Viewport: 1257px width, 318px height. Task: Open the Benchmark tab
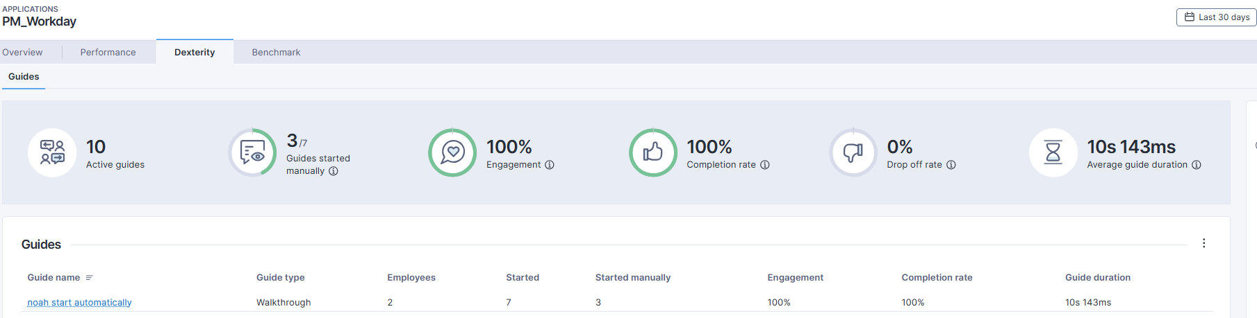276,53
